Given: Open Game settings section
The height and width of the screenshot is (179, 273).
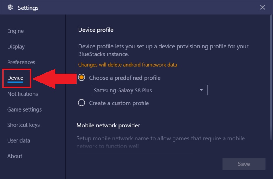Looking at the screenshot, I should coord(24,109).
